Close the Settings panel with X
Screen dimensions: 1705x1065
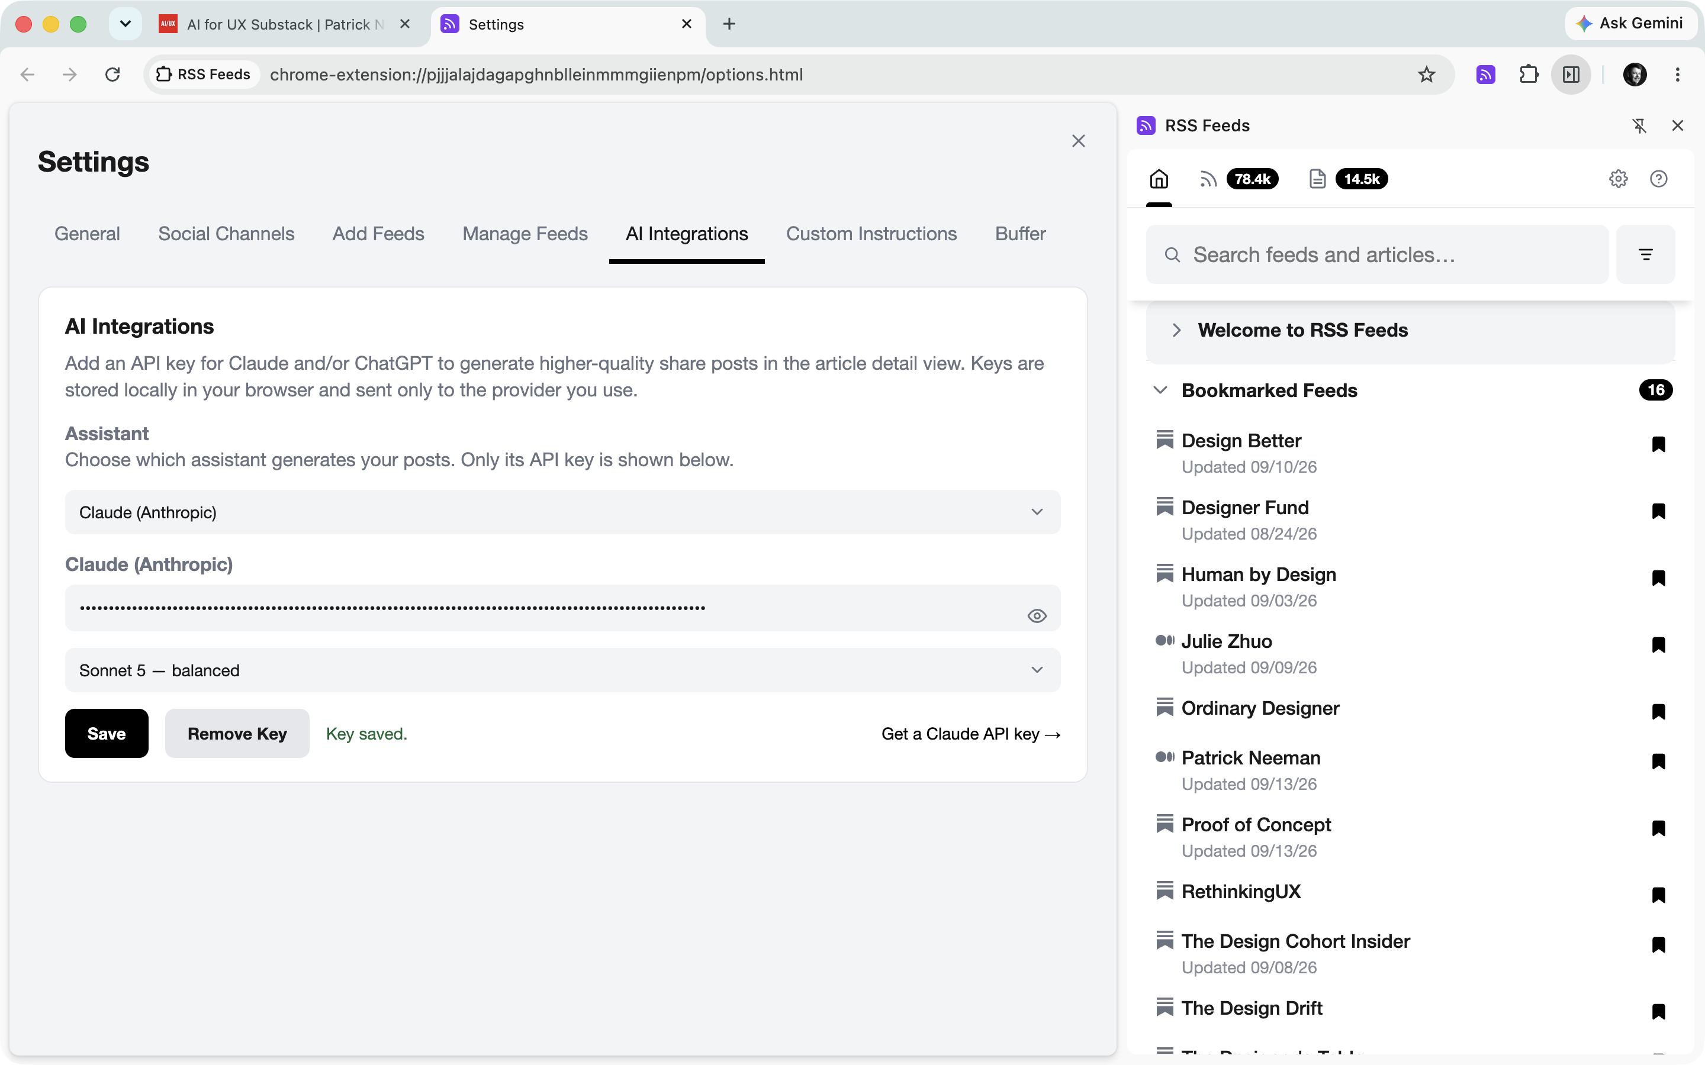coord(1078,141)
